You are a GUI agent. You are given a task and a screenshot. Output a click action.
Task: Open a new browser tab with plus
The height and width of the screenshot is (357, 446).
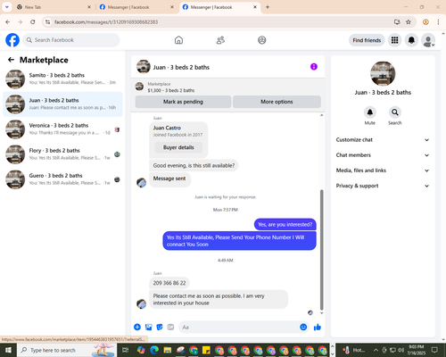(x=268, y=7)
